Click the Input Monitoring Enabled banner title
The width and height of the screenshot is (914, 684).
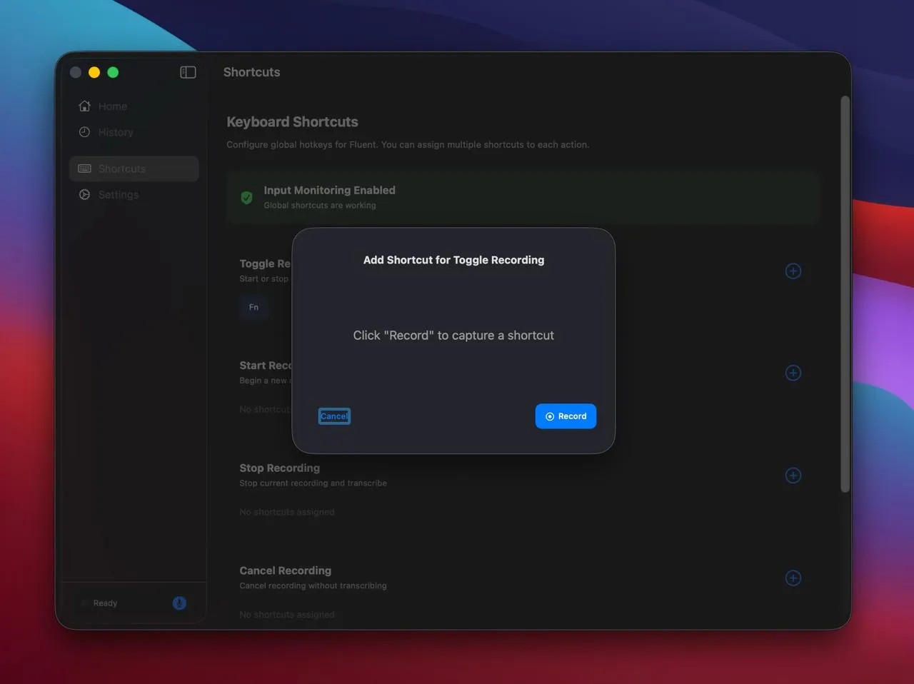(329, 191)
